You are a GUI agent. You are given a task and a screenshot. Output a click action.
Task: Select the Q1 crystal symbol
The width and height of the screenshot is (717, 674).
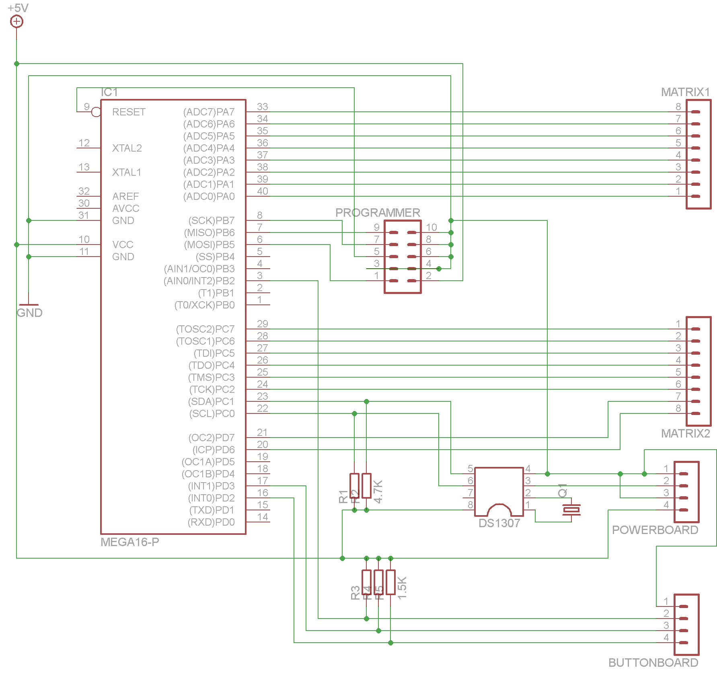(x=571, y=510)
